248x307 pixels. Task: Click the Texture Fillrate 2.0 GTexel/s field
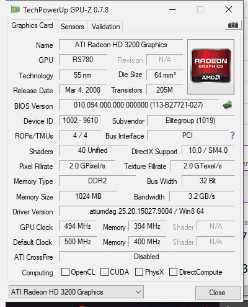203,166
